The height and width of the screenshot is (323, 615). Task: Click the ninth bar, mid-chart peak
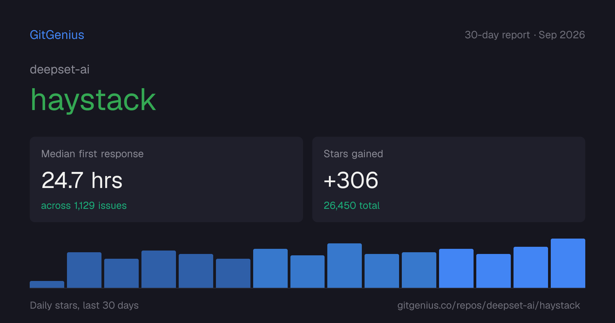tap(344, 266)
